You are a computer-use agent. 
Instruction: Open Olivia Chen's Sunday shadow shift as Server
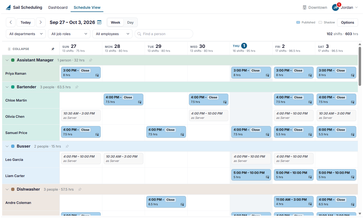tap(81, 116)
